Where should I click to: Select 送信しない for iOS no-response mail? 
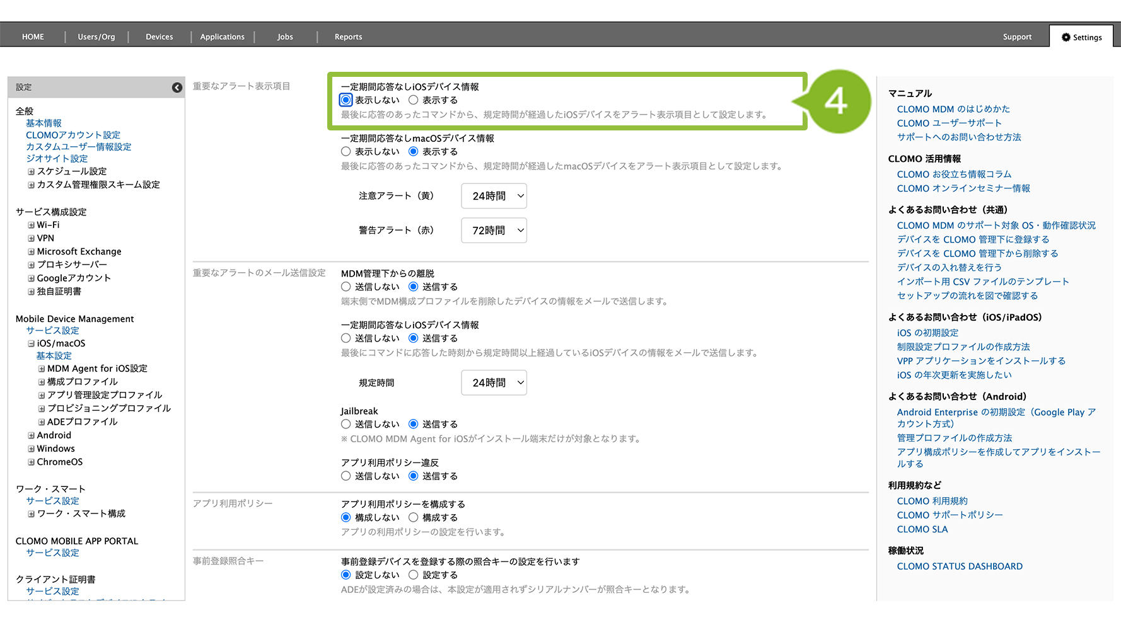(x=346, y=338)
